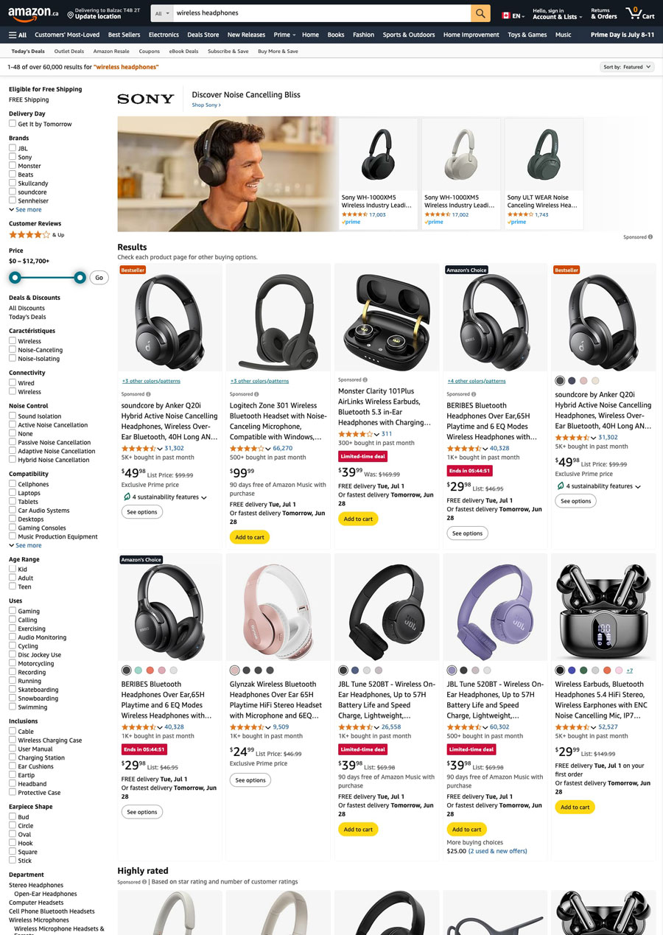
Task: Click the orange search magnifier button
Action: [x=480, y=13]
